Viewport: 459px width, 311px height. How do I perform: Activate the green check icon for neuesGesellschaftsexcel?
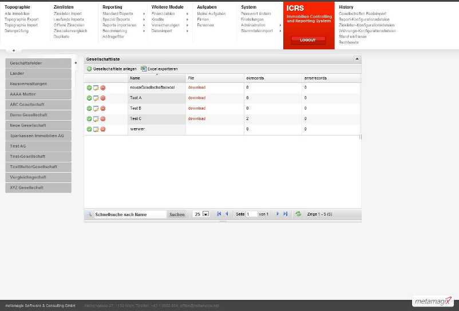pos(89,87)
